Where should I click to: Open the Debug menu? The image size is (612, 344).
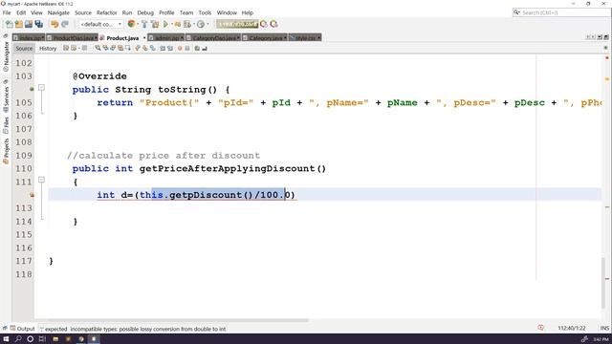point(145,12)
